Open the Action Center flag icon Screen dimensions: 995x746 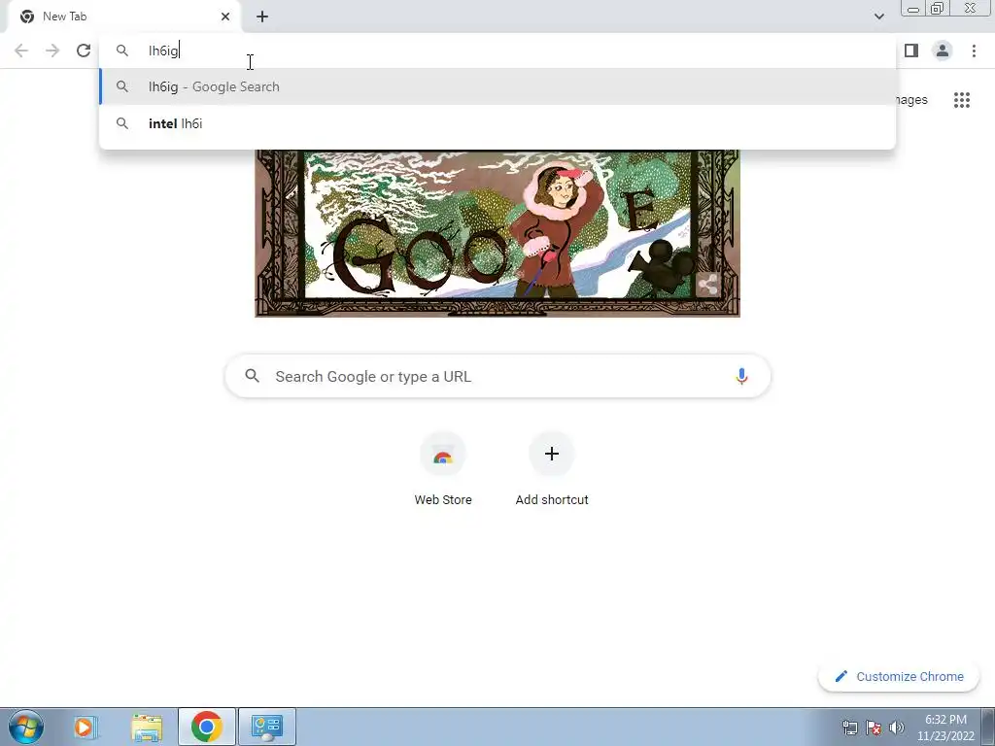[874, 728]
